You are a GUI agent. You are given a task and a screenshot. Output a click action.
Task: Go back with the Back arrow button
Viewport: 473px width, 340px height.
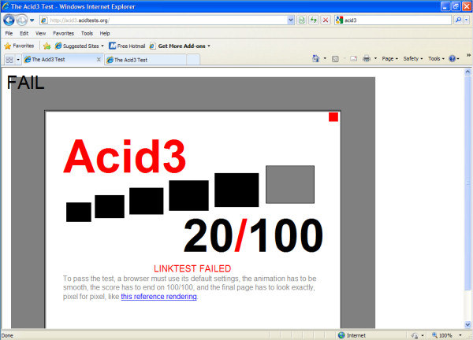tap(9, 20)
